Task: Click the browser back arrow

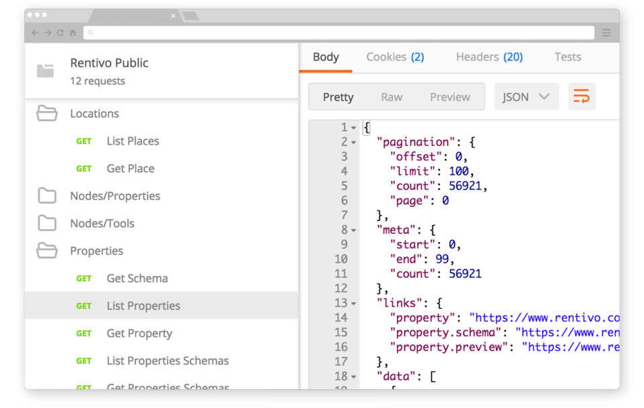Action: tap(35, 33)
